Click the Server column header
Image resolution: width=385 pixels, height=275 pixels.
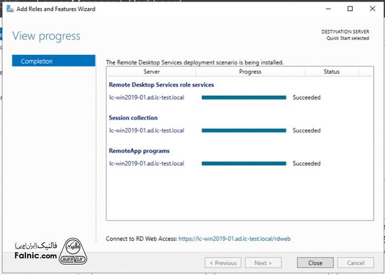151,72
